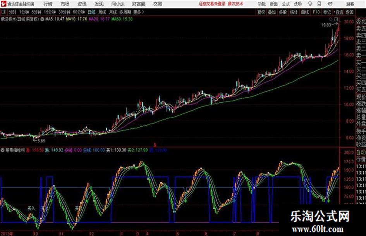Image resolution: width=366 pixels, height=236 pixels.
Task: Open the envelope messages icon
Action: pyautogui.click(x=330, y=4)
